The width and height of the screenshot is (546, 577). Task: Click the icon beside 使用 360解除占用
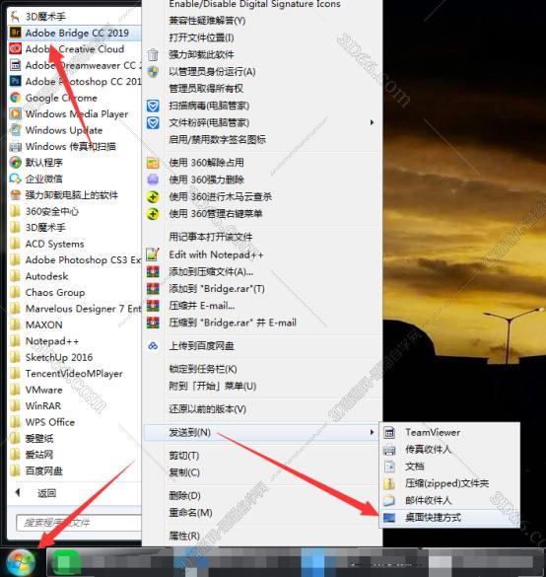coord(153,163)
